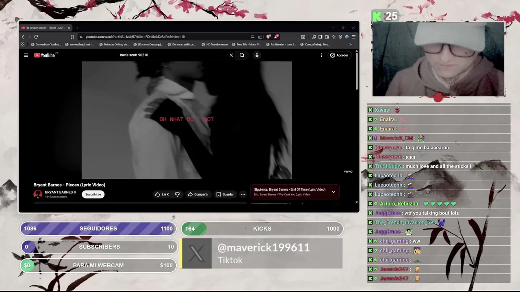The width and height of the screenshot is (520, 292).
Task: Open the Pure 80s Music bookmark
Action: (247, 45)
